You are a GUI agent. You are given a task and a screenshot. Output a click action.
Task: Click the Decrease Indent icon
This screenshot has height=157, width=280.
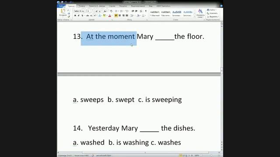click(x=133, y=11)
